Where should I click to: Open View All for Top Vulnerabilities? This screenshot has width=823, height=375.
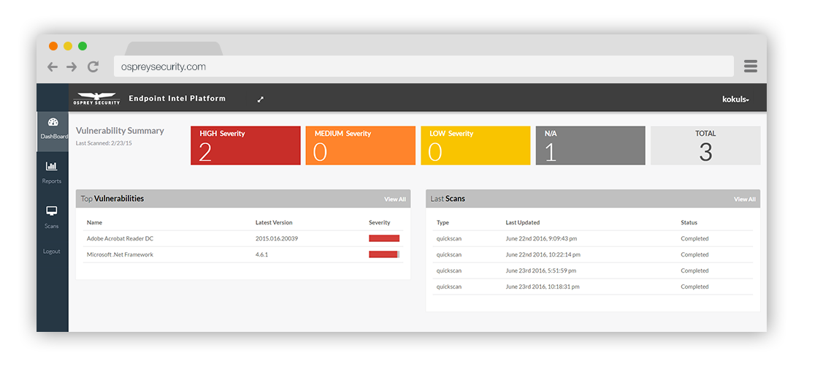[394, 199]
